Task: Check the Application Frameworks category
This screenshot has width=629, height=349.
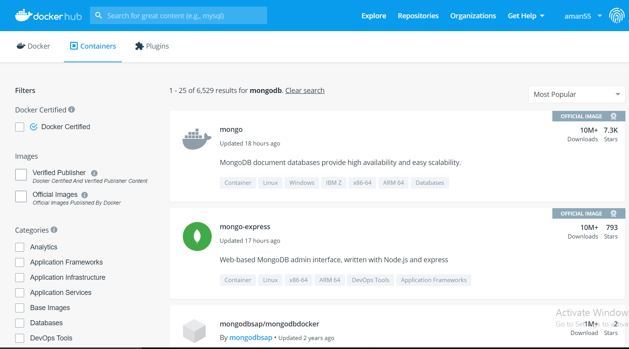Action: 19,263
